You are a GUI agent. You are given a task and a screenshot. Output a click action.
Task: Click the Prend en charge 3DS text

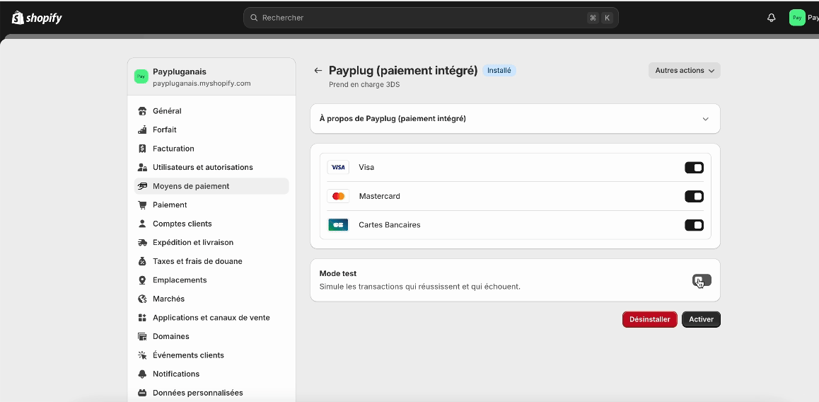point(364,84)
